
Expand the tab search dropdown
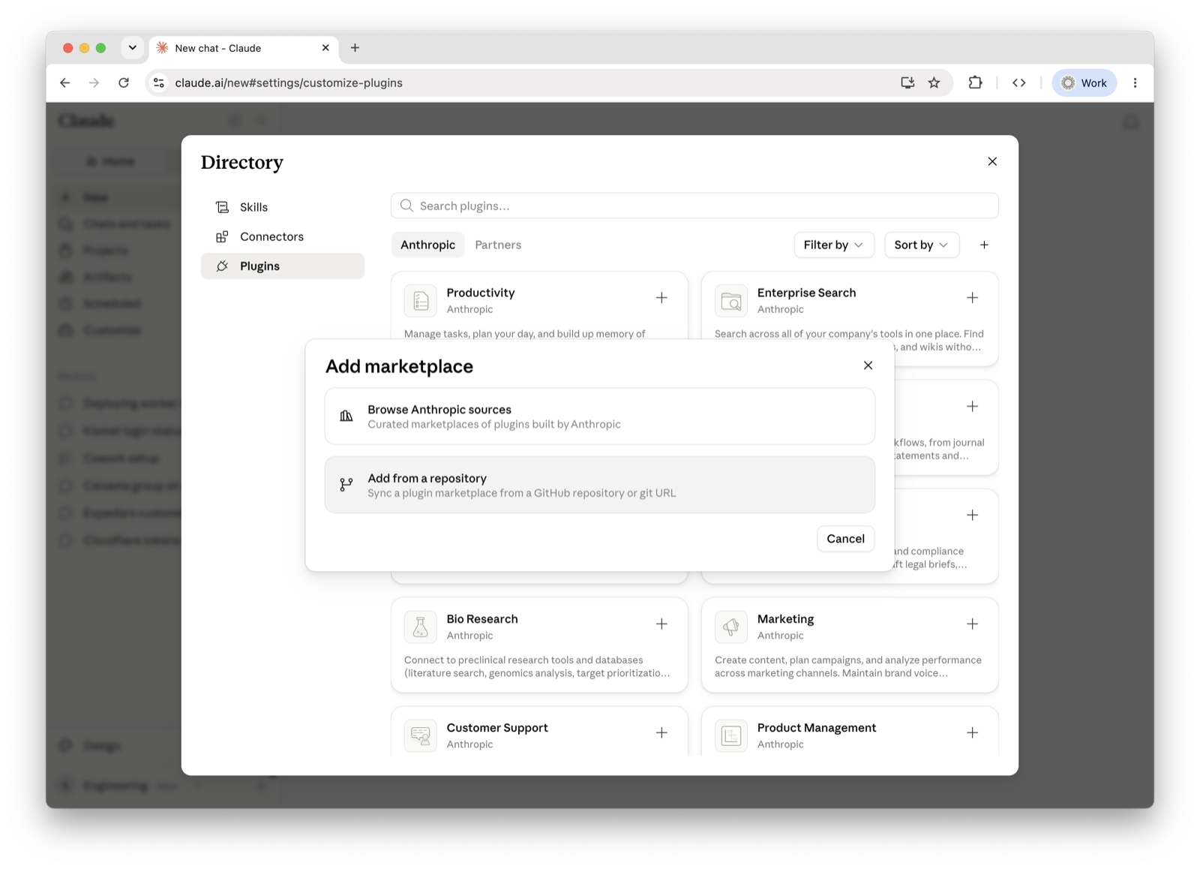pos(132,48)
